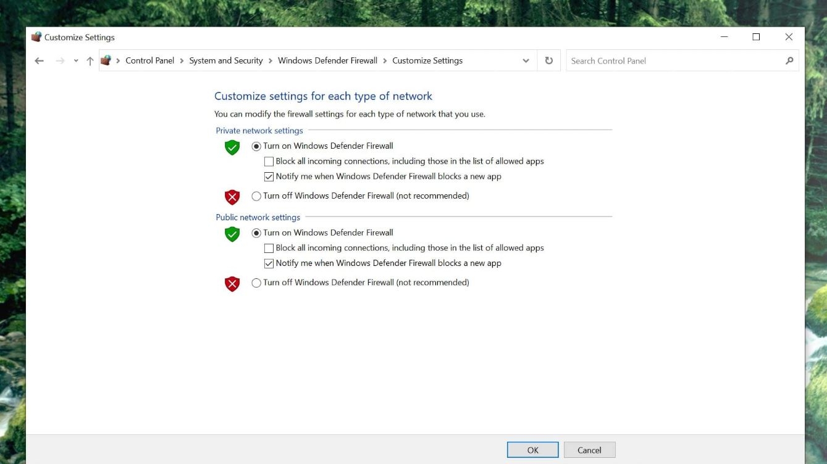
Task: Maximize the Customize Settings window
Action: (756, 37)
